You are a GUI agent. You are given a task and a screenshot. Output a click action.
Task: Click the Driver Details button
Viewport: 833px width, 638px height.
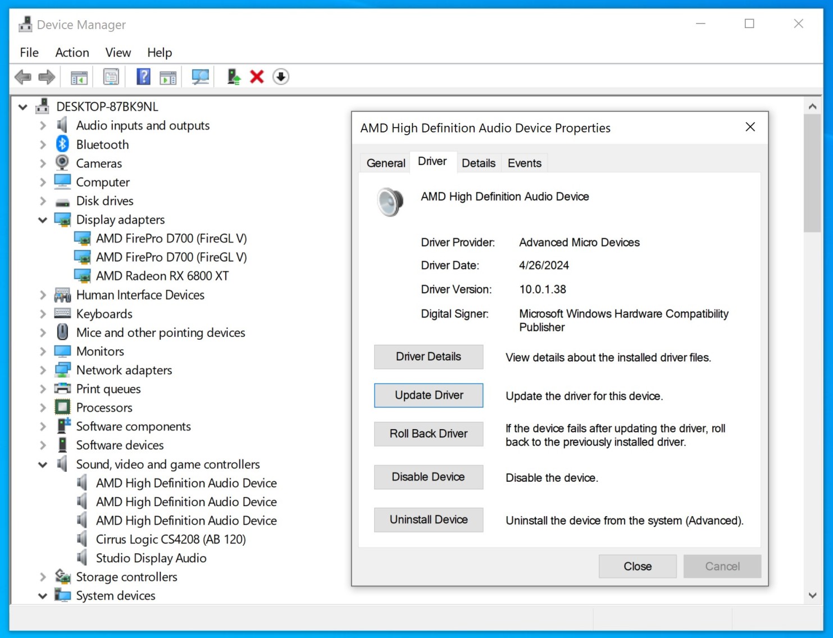pos(429,357)
